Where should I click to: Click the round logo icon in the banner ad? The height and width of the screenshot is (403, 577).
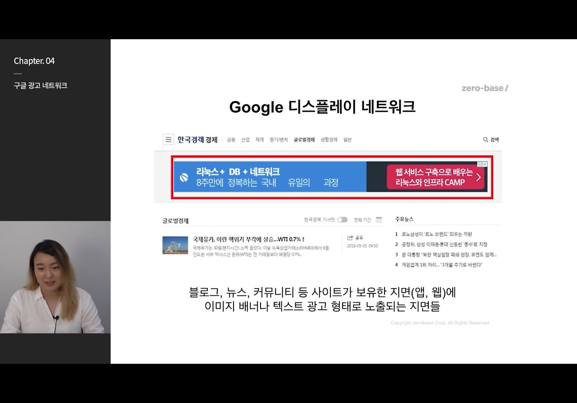(x=184, y=178)
